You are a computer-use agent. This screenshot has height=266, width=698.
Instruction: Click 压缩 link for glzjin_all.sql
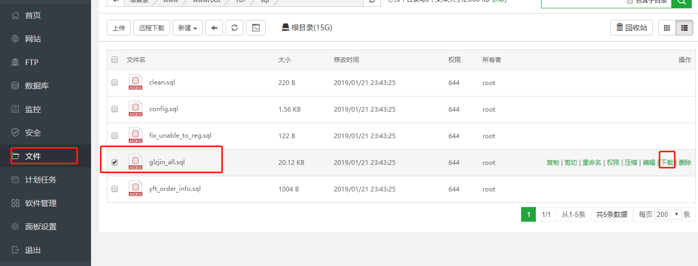click(631, 162)
